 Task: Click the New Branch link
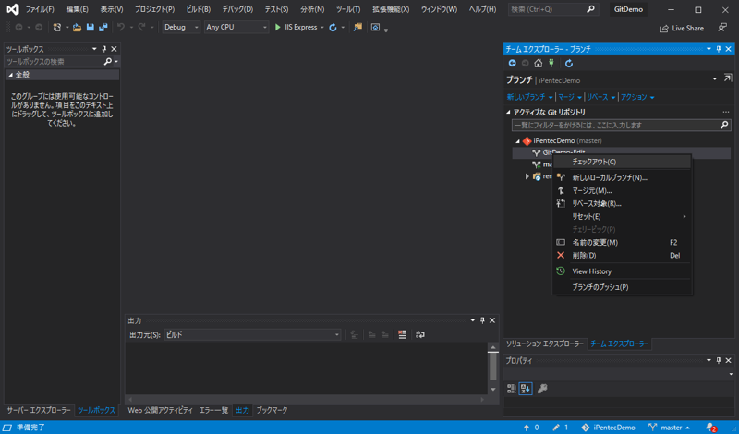point(526,97)
